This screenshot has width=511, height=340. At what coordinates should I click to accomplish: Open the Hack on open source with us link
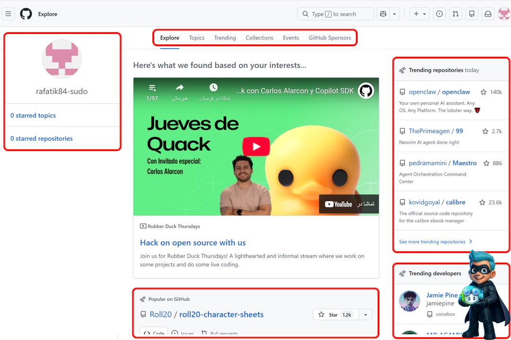[x=193, y=243]
